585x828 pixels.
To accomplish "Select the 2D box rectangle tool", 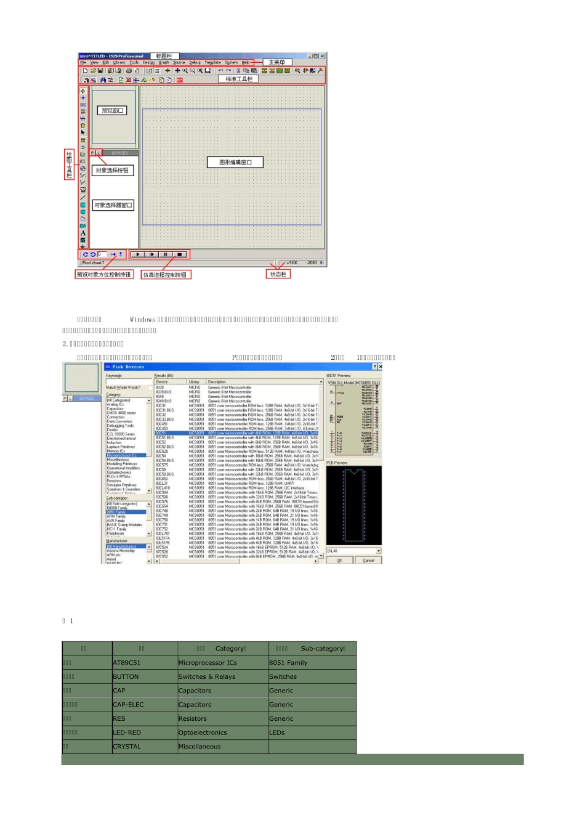I will pyautogui.click(x=83, y=205).
